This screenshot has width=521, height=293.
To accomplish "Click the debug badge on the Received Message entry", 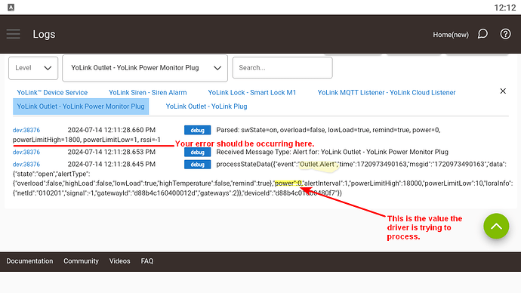I will click(x=197, y=152).
